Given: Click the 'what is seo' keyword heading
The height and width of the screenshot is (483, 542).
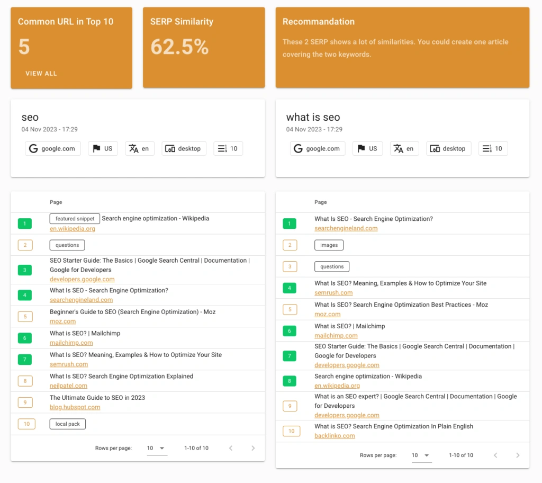Looking at the screenshot, I should (x=313, y=117).
